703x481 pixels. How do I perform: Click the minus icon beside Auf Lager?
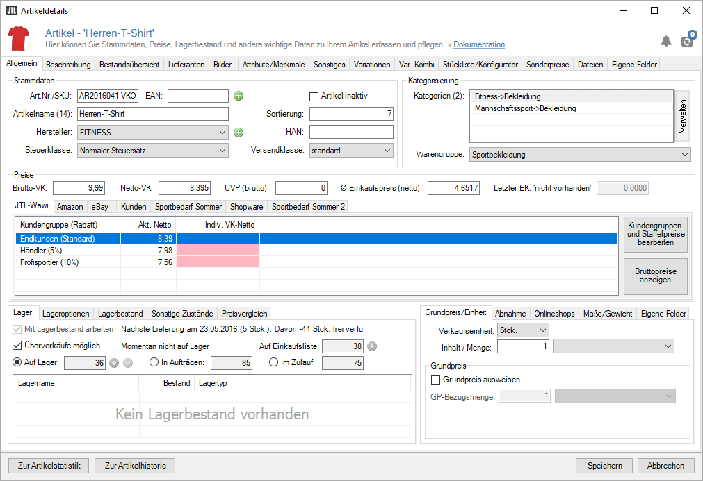point(127,363)
